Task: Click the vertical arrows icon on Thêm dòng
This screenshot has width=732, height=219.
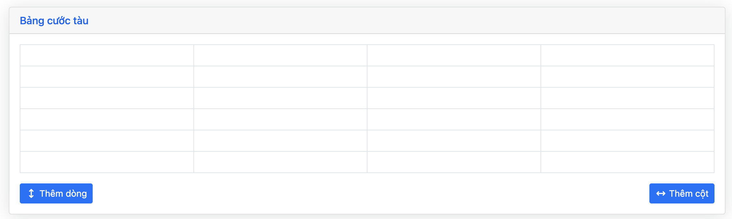Action: tap(31, 193)
